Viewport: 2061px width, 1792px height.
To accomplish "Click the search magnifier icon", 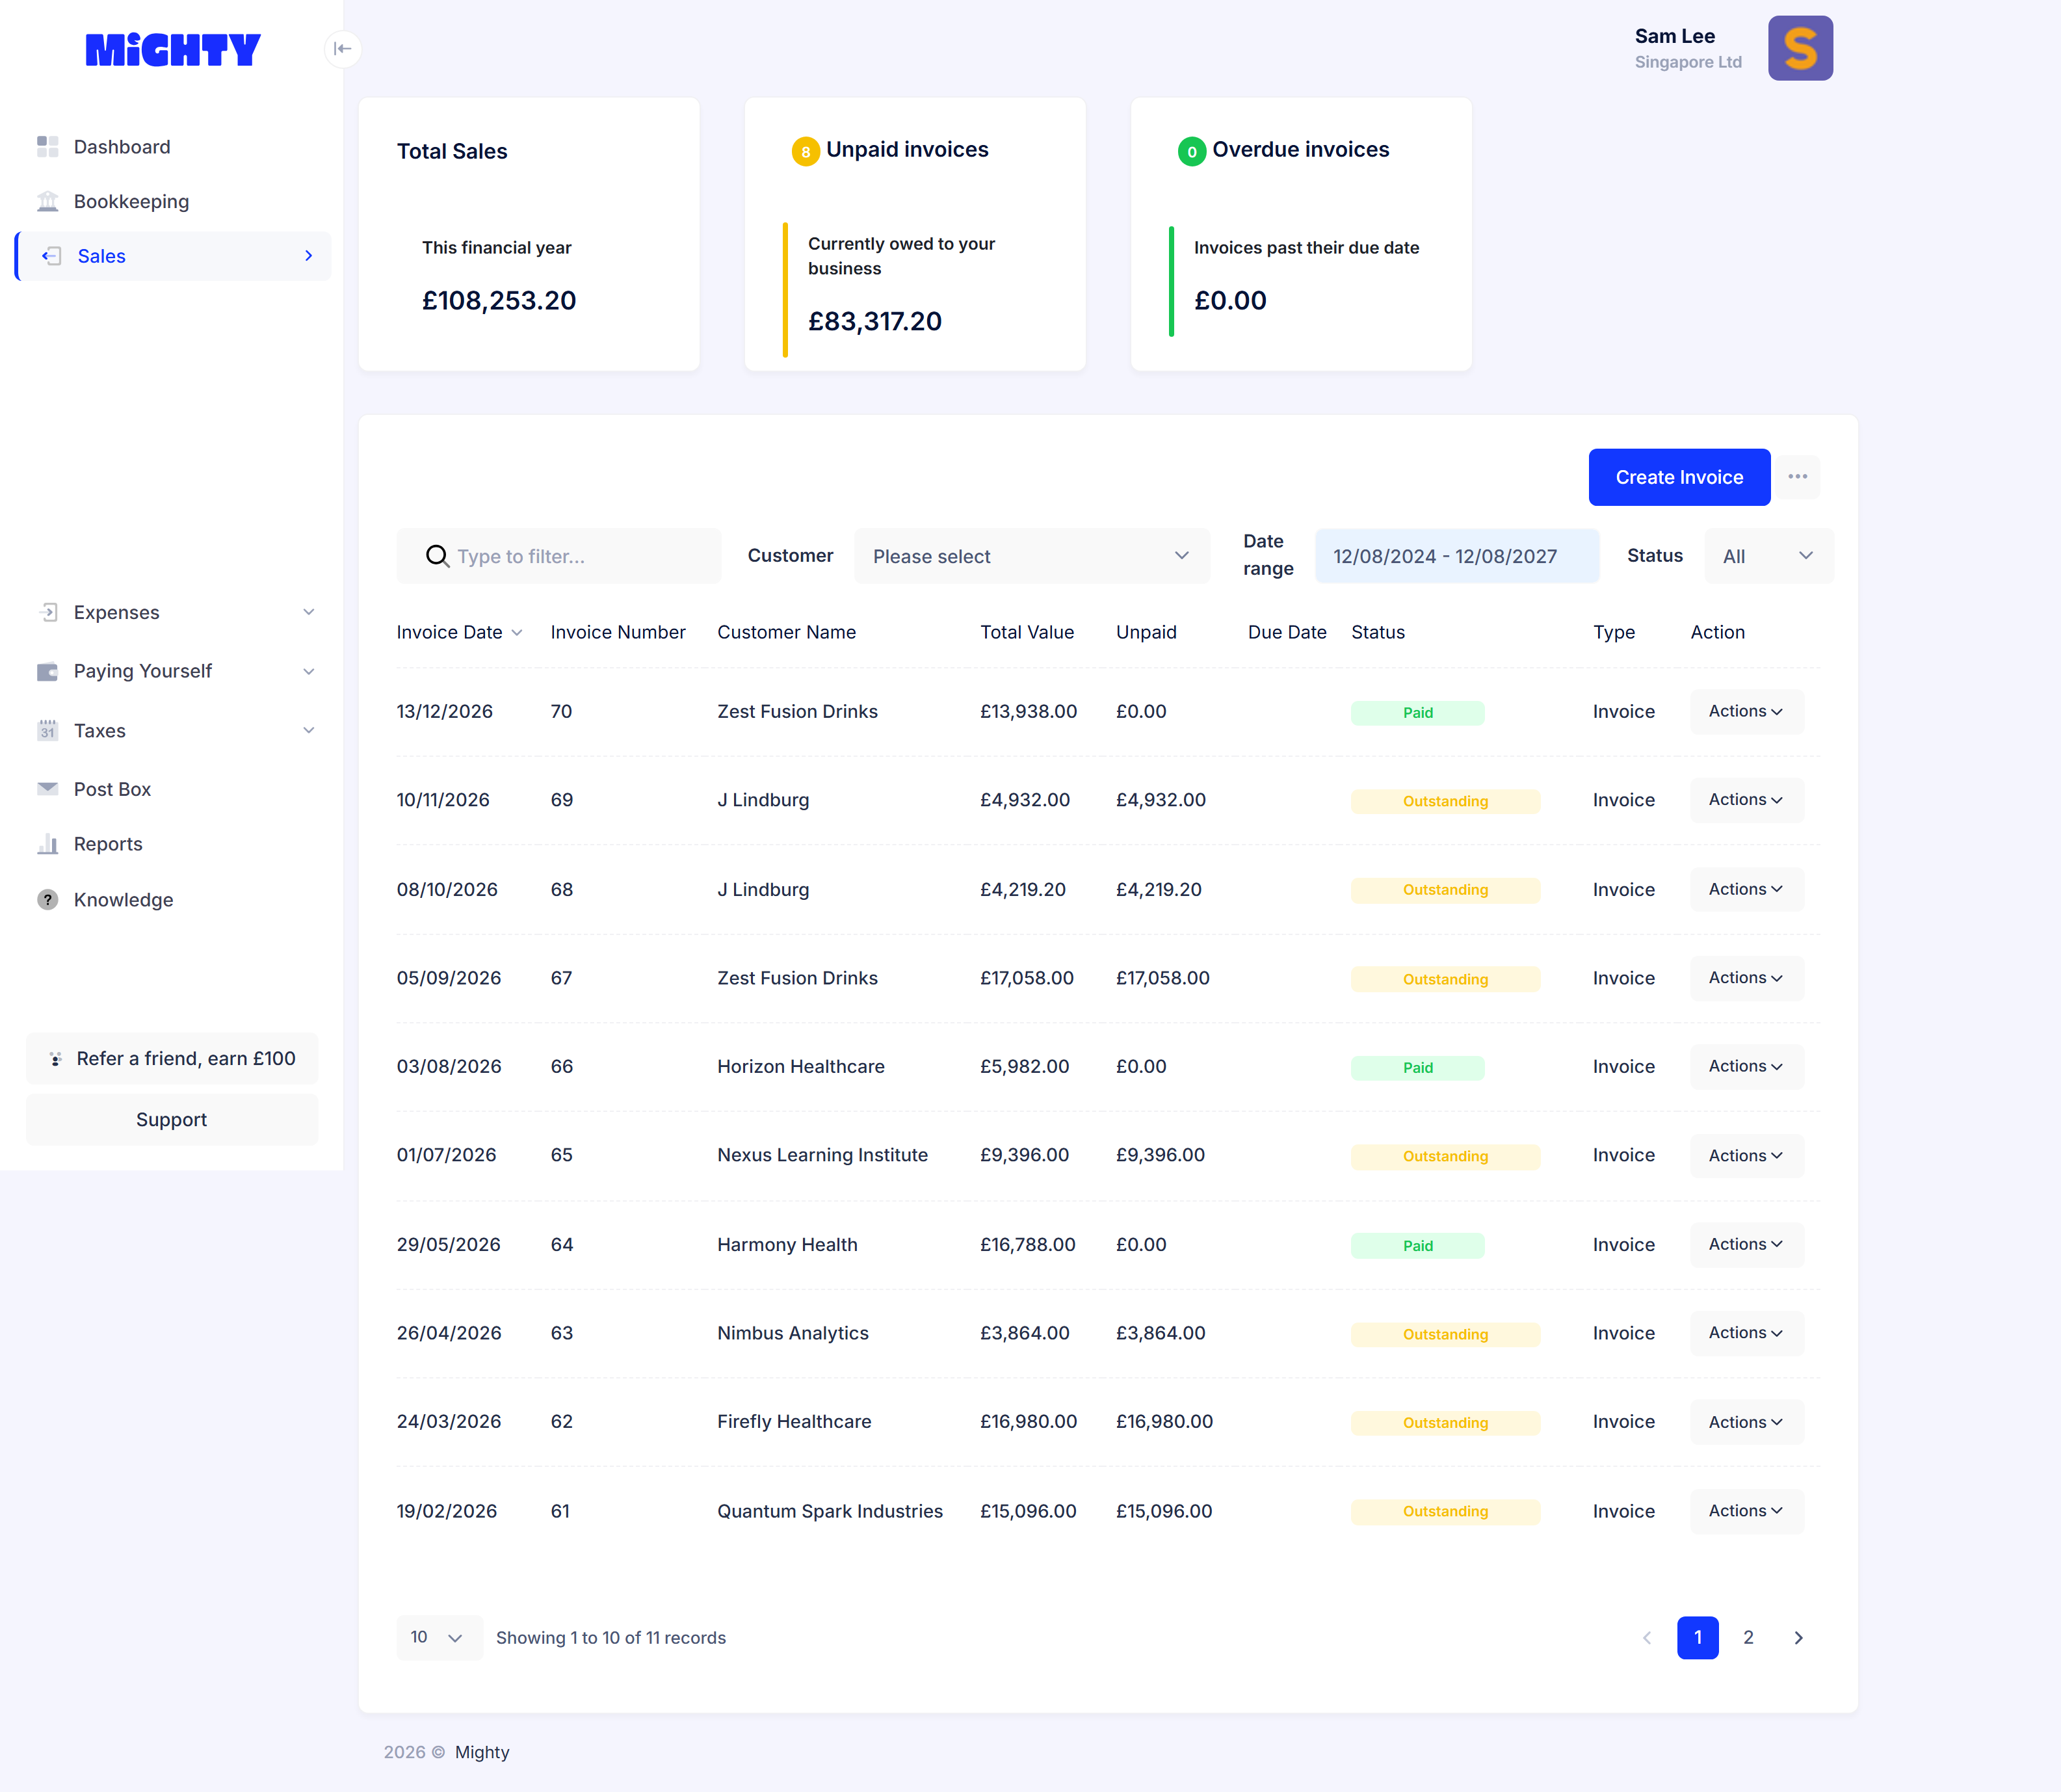I will pos(437,556).
